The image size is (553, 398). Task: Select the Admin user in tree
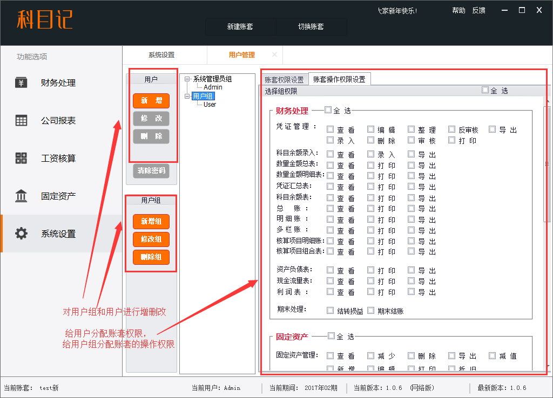click(x=213, y=87)
